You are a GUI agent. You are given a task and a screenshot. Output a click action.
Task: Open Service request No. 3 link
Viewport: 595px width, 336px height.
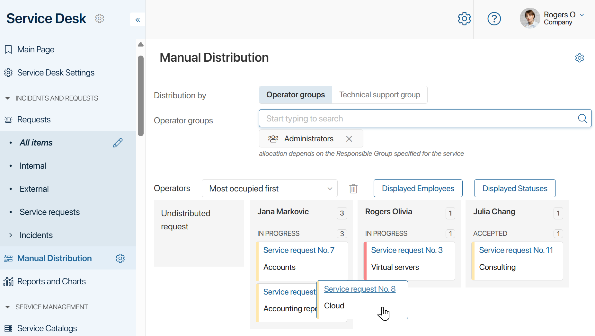(407, 250)
